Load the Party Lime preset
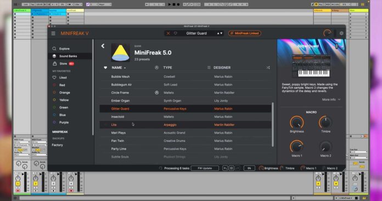Viewport: 382px width, 201px height. (186, 149)
